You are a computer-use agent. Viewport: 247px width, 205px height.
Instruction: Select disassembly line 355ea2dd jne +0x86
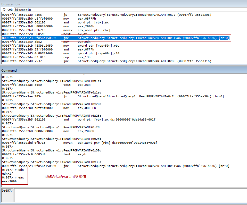[x=106, y=61]
